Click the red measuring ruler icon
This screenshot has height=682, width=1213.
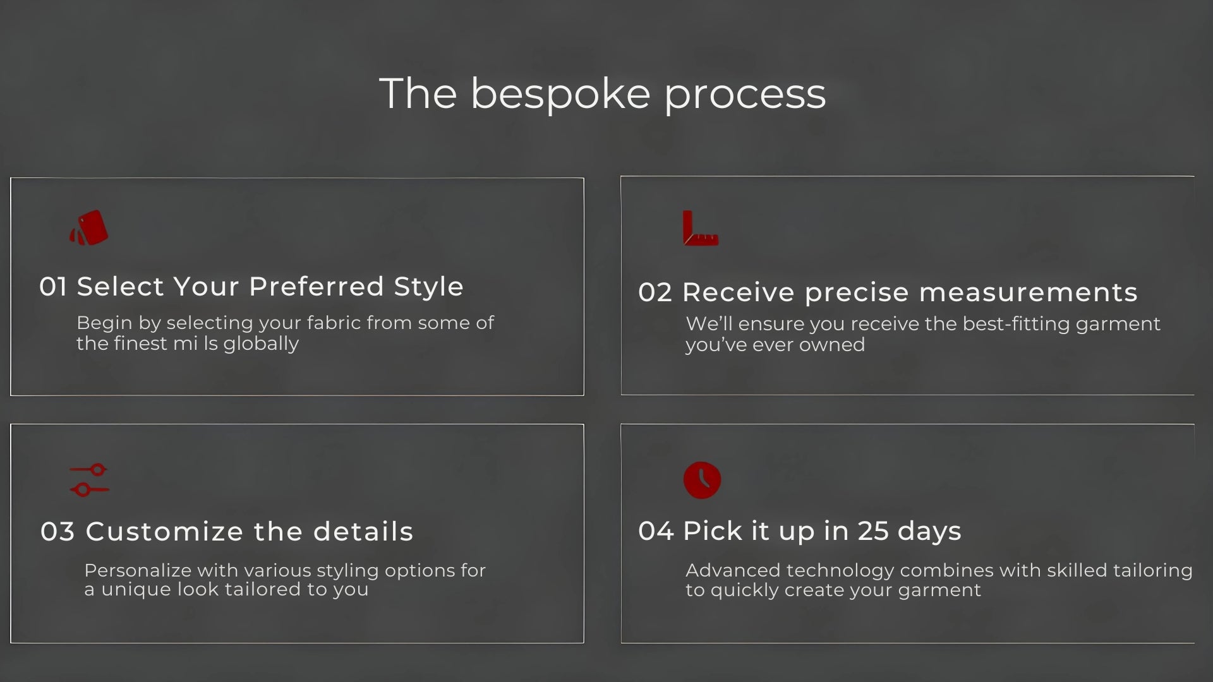click(x=700, y=229)
